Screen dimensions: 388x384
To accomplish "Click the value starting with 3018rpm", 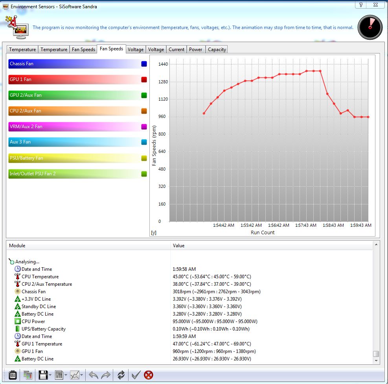I will (217, 292).
